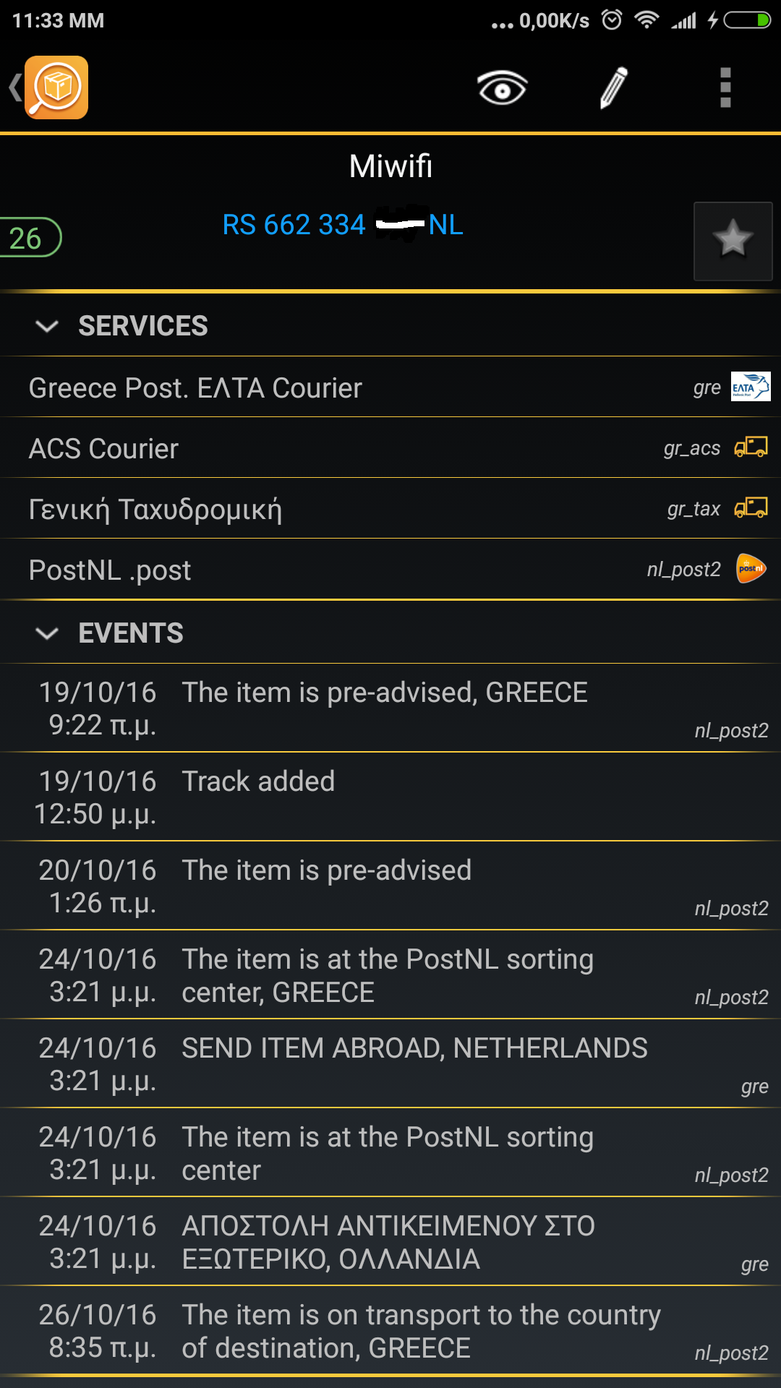Tap the green 26 days badge

pyautogui.click(x=27, y=238)
